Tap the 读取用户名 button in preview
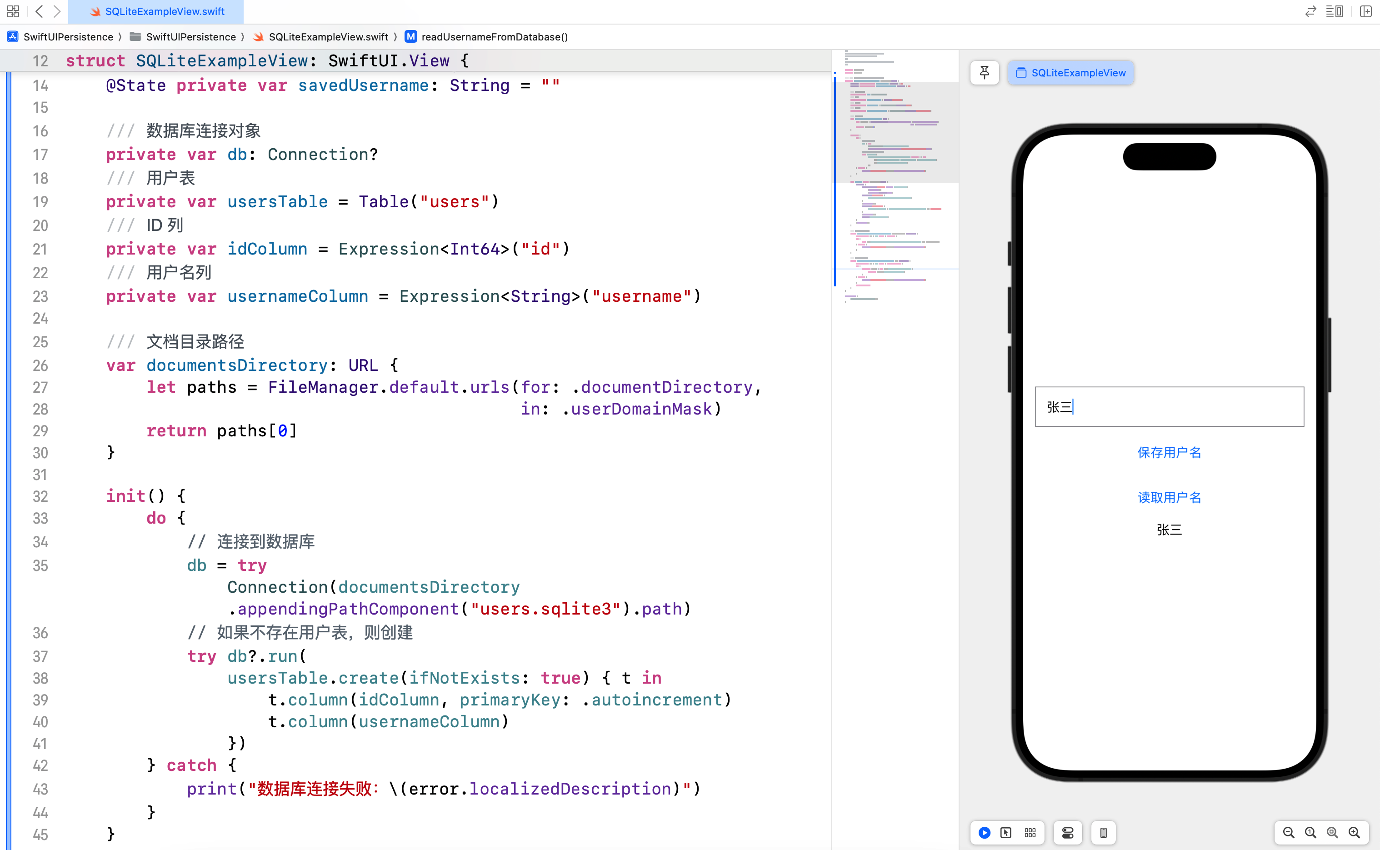Screen dimensions: 1380x850 click(1169, 498)
